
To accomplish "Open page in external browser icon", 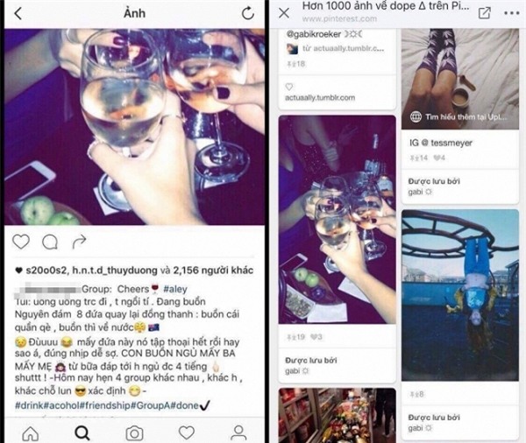I will [485, 13].
